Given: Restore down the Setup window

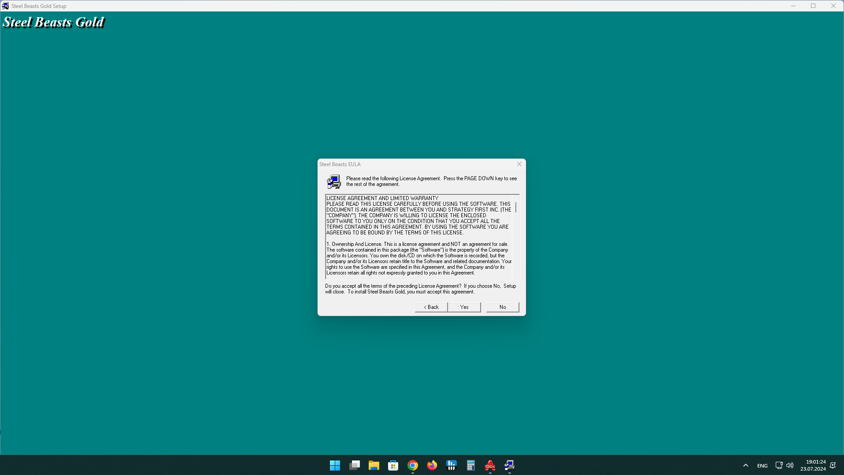Looking at the screenshot, I should [813, 6].
